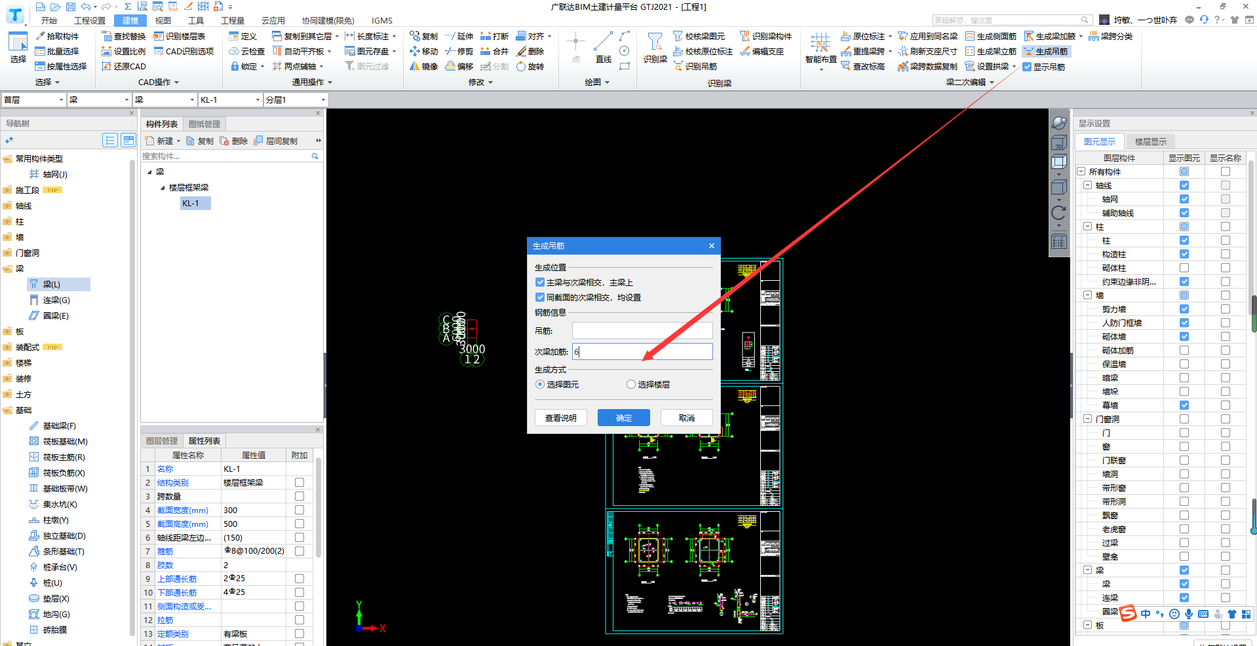
Task: Click 上部通长筋 property link
Action: [x=177, y=579]
